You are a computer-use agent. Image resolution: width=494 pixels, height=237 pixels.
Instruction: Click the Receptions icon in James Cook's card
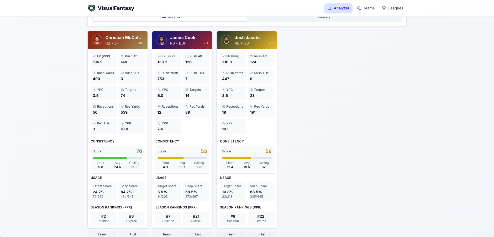click(159, 107)
